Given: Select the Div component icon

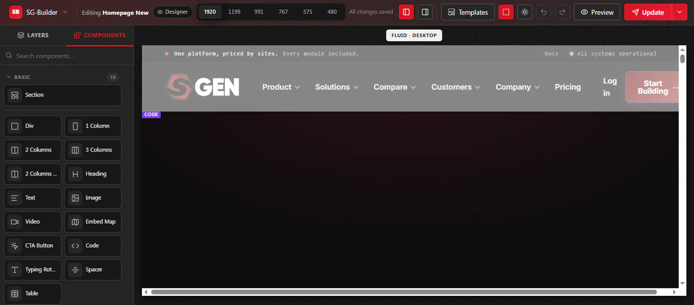Looking at the screenshot, I should [15, 126].
